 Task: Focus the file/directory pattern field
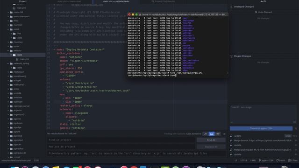(x=136, y=154)
